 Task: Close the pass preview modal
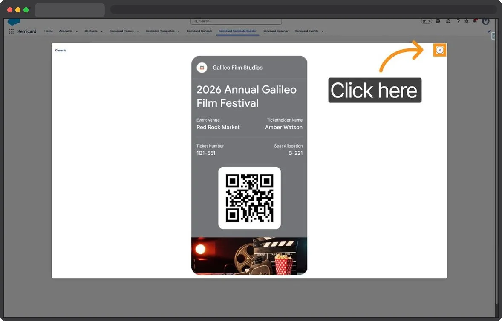pyautogui.click(x=440, y=50)
